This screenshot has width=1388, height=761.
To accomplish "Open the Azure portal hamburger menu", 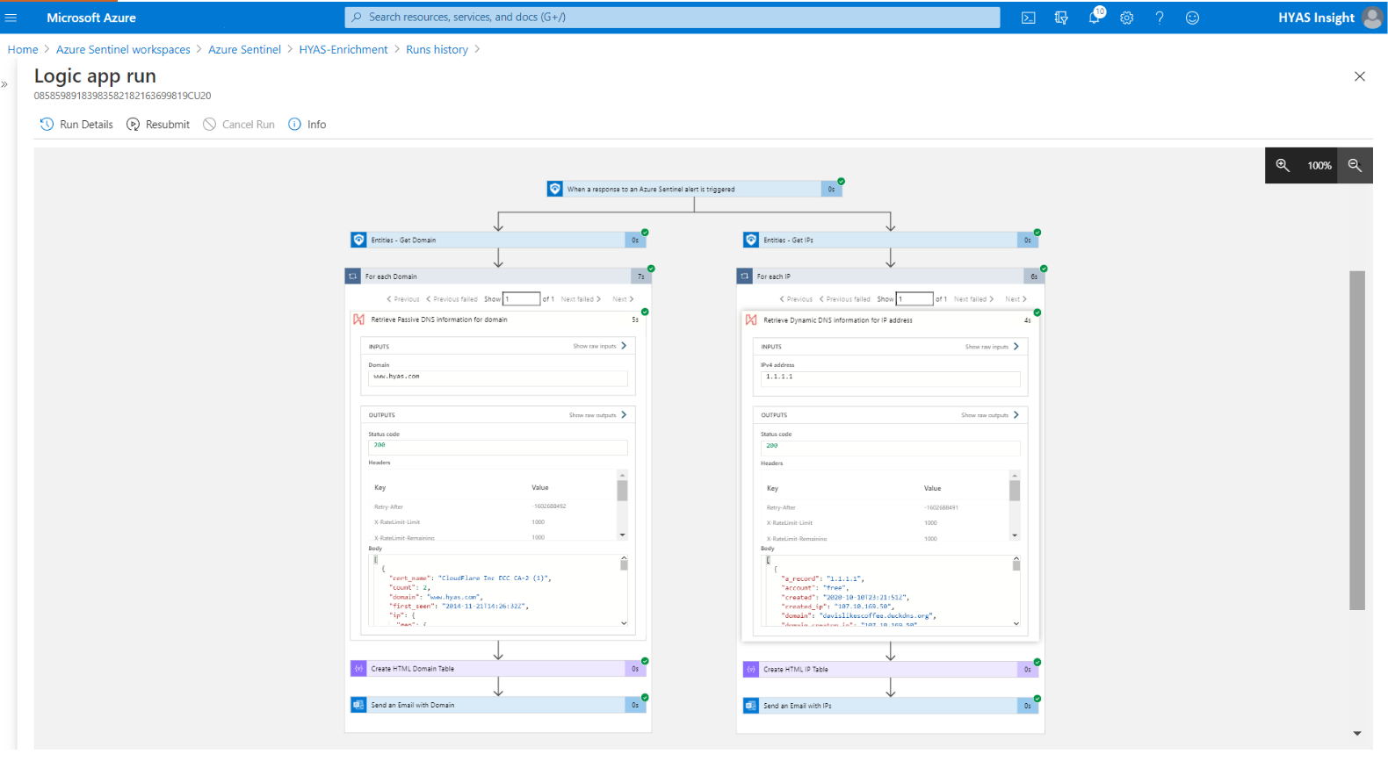I will point(11,18).
